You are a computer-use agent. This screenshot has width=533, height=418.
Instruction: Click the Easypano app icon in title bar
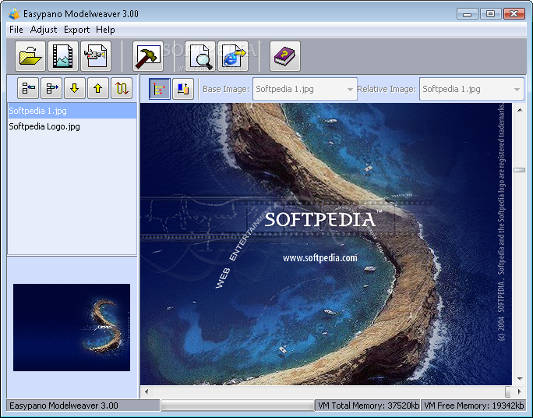click(x=14, y=14)
